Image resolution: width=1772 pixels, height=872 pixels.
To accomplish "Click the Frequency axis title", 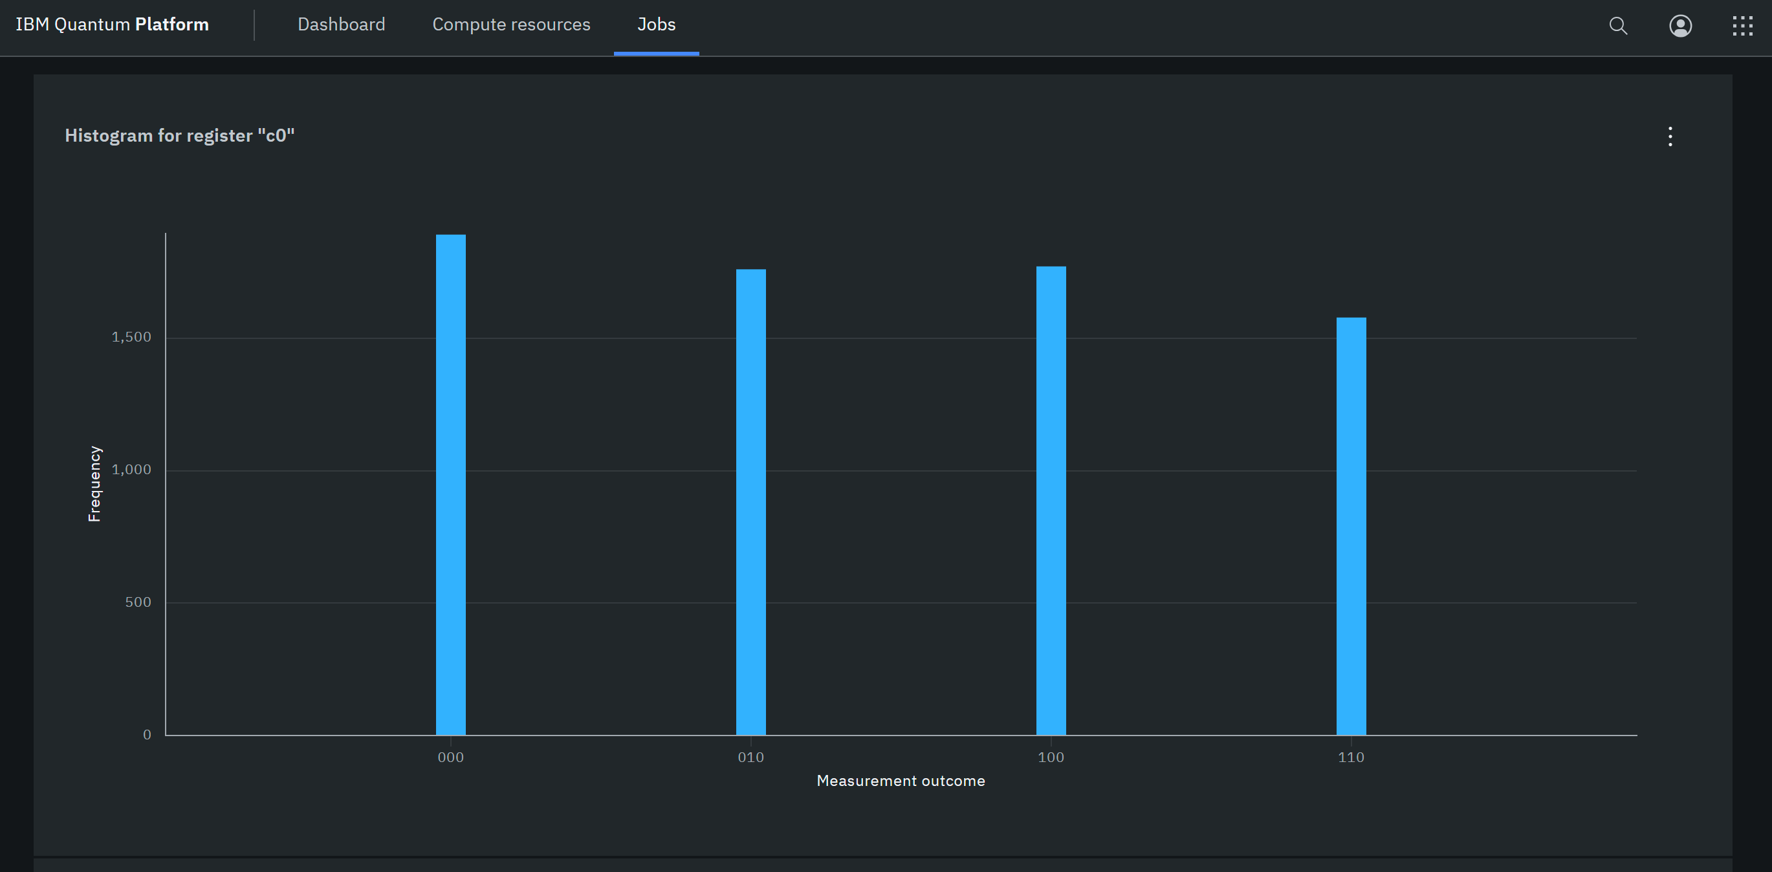I will [94, 484].
